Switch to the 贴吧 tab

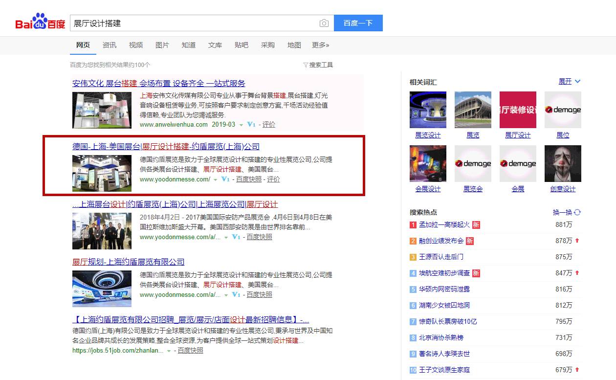click(x=242, y=45)
